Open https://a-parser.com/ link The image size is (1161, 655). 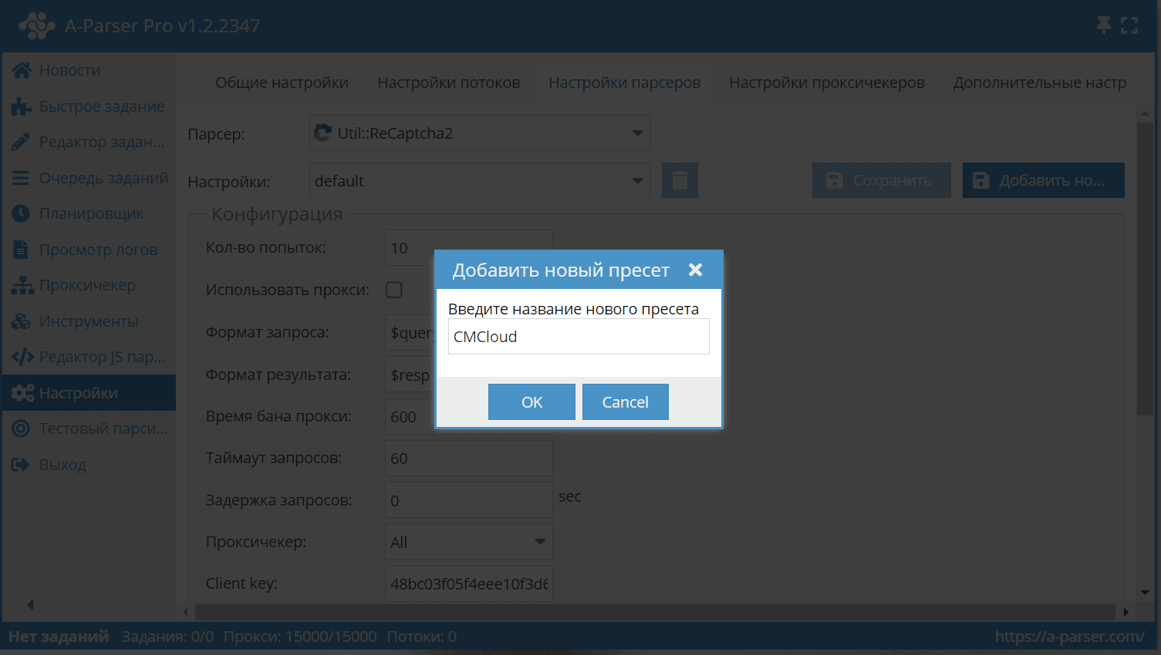tap(1070, 637)
